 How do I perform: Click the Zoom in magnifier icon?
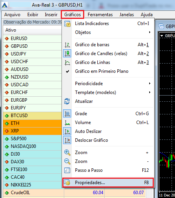tap(67, 153)
